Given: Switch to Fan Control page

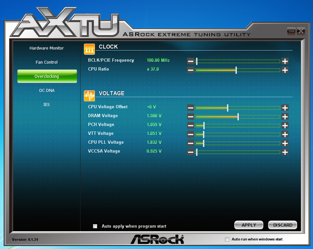Looking at the screenshot, I should click(x=47, y=62).
